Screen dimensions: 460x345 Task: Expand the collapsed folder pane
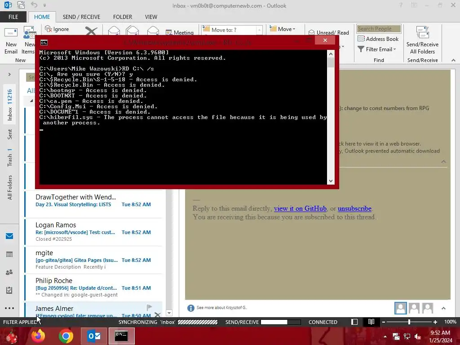9,74
